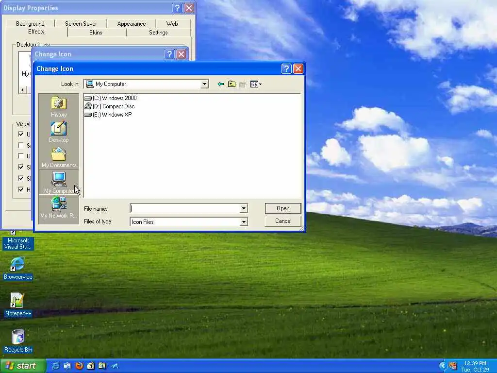The height and width of the screenshot is (373, 497).
Task: Open My Network Places shortcut
Action: click(59, 208)
